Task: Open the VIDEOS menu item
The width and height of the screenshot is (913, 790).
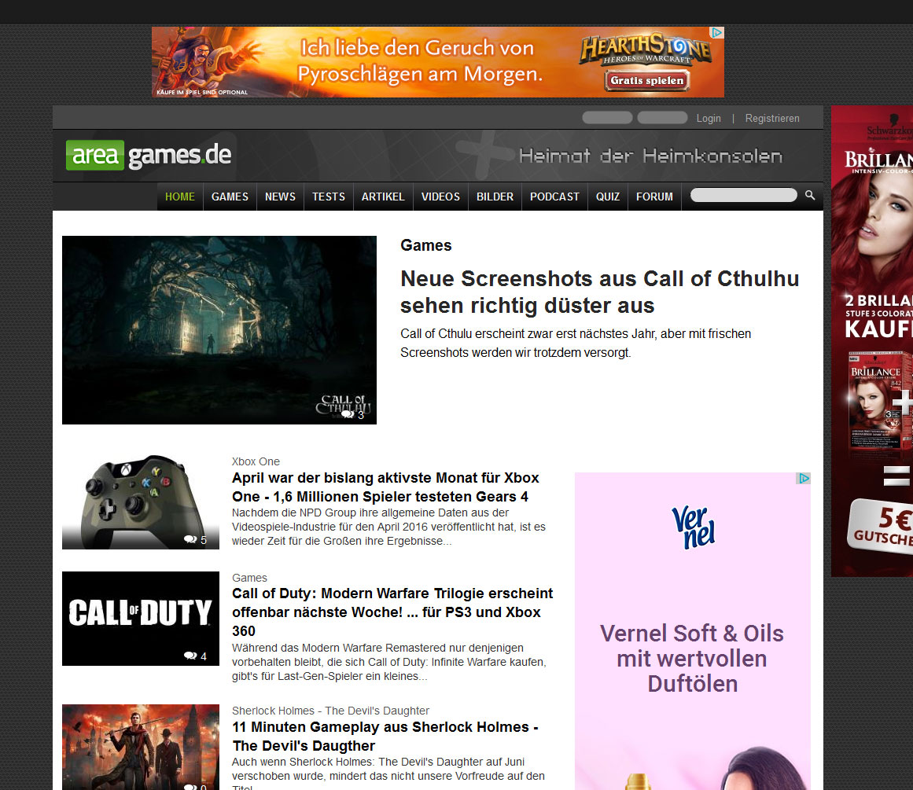Action: tap(441, 197)
